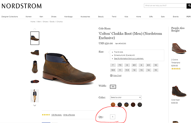Open the Timberland boot product image

(x=179, y=48)
